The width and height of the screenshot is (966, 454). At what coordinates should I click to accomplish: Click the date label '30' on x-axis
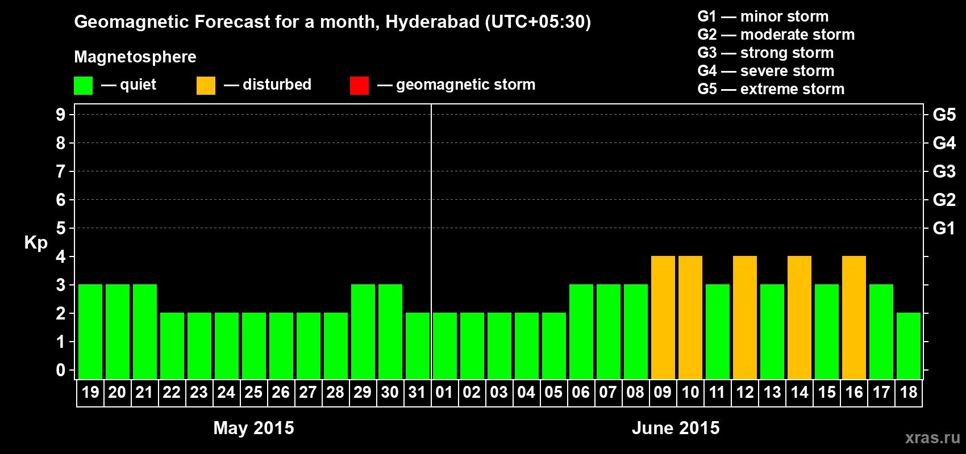click(x=390, y=393)
